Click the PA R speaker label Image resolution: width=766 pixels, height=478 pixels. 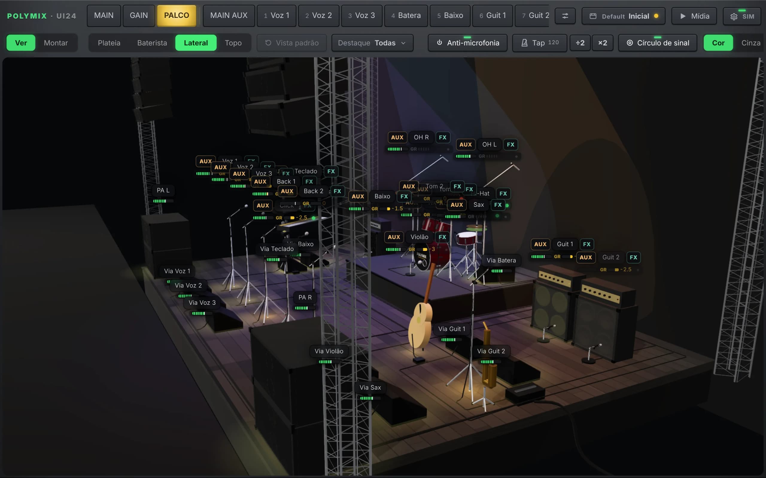(305, 297)
